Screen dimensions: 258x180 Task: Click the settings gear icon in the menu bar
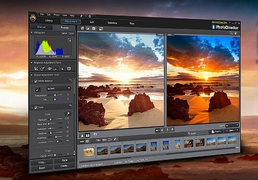(90, 16)
